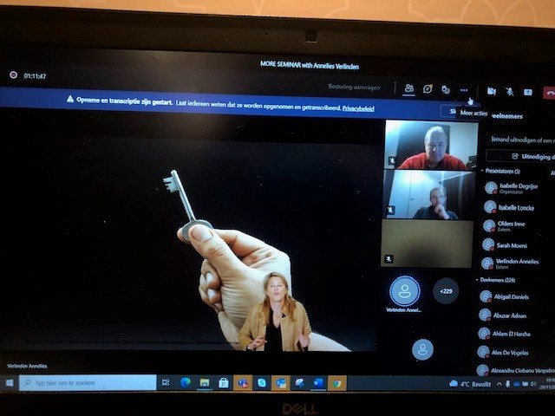Open Task View on the taskbar

(166, 382)
